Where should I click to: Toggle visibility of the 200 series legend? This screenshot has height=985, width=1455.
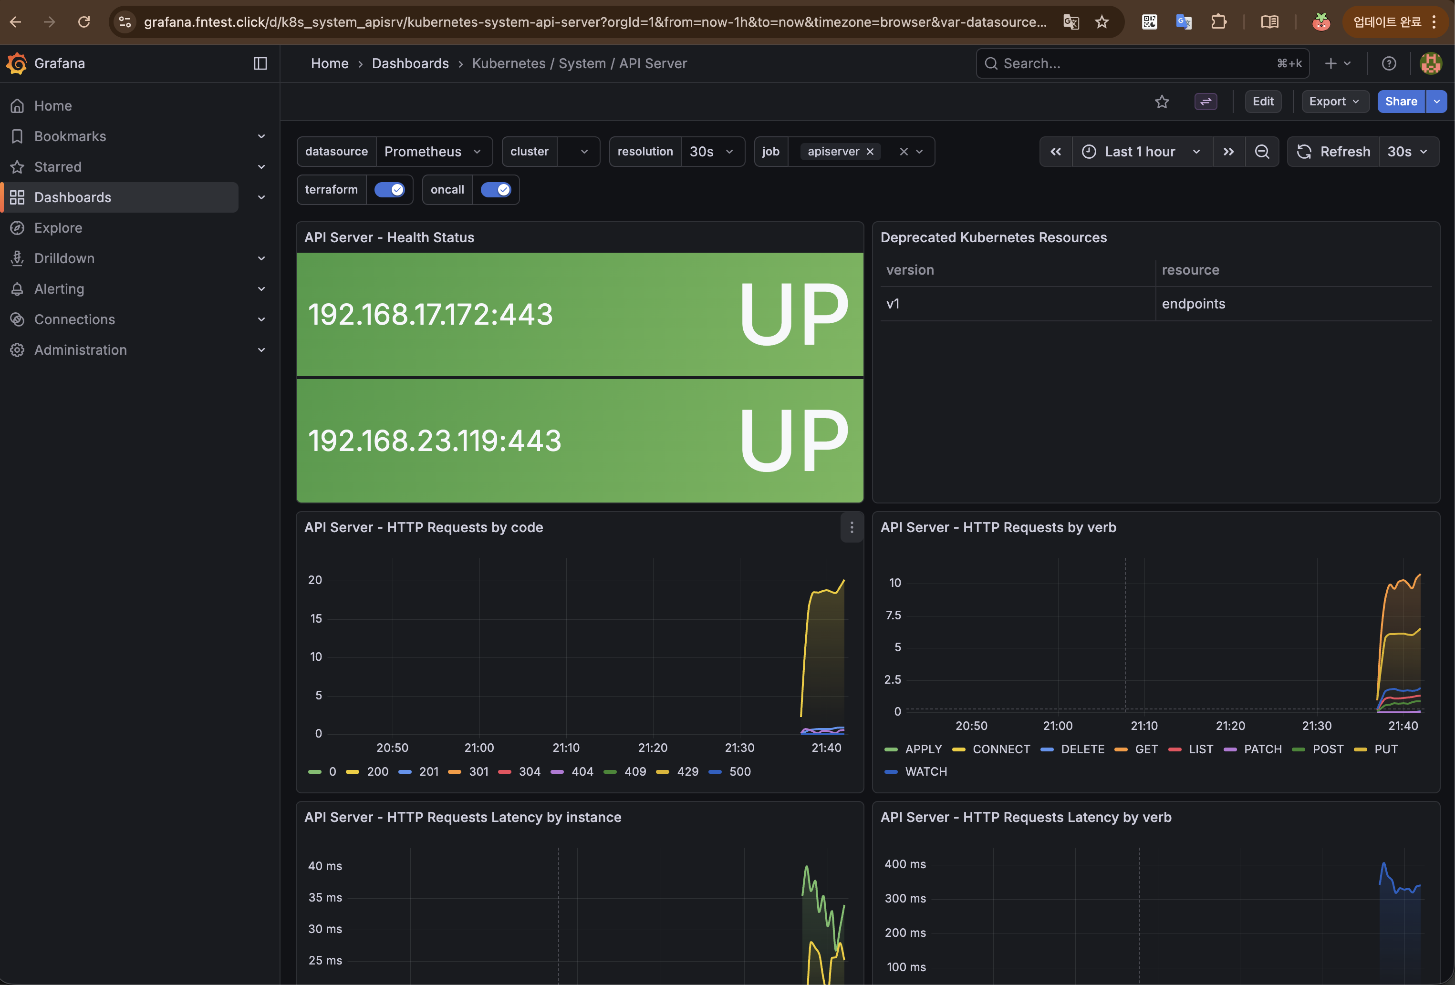point(377,771)
